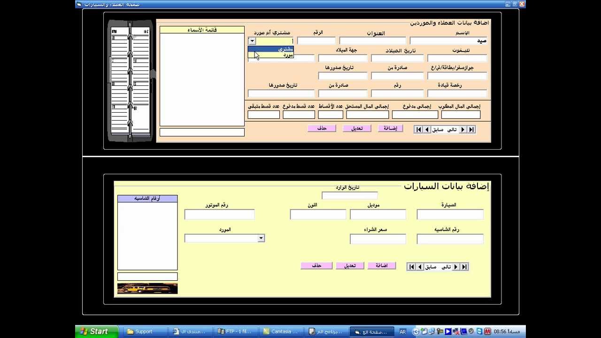
Task: Focus the إجمالي مدفوع field
Action: 415,115
